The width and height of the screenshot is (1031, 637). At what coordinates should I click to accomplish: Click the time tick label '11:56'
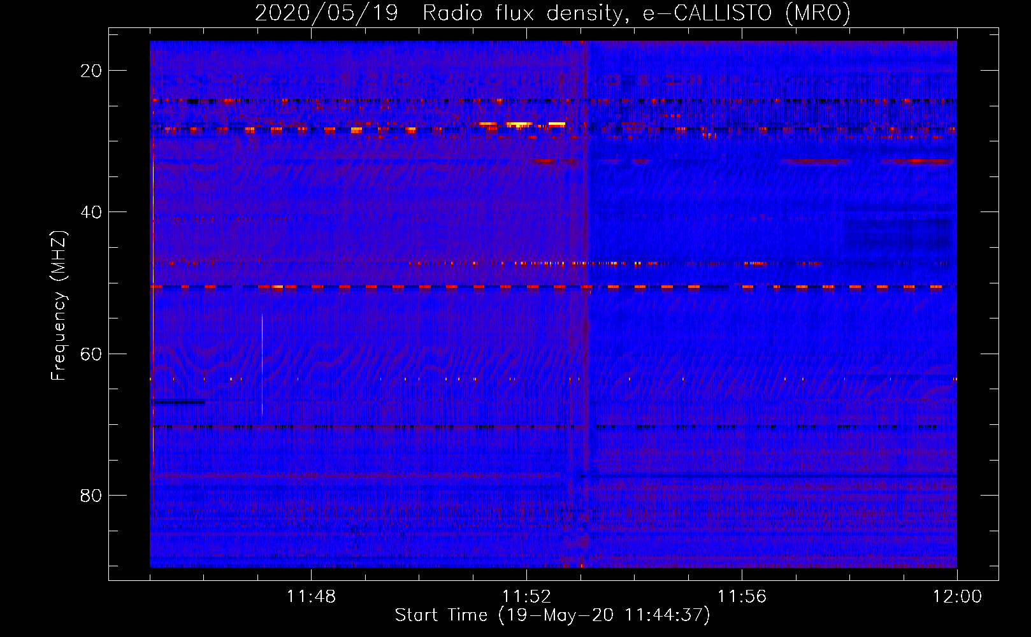[742, 597]
